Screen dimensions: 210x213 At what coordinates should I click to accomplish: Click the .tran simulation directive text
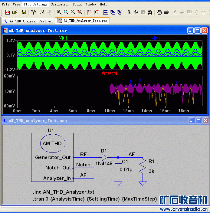95,199
